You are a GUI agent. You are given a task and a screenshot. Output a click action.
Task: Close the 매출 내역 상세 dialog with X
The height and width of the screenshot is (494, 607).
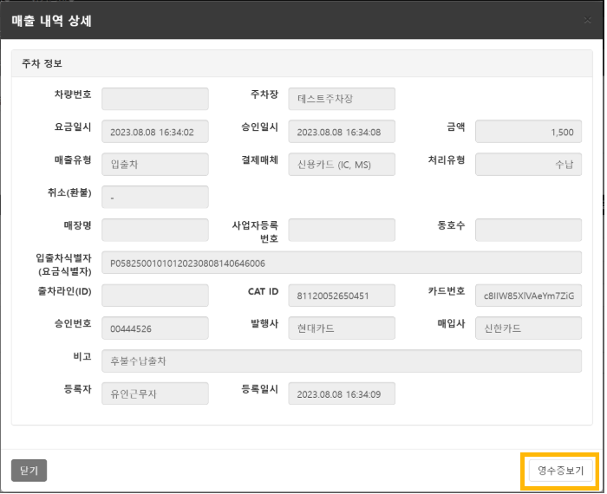(589, 20)
